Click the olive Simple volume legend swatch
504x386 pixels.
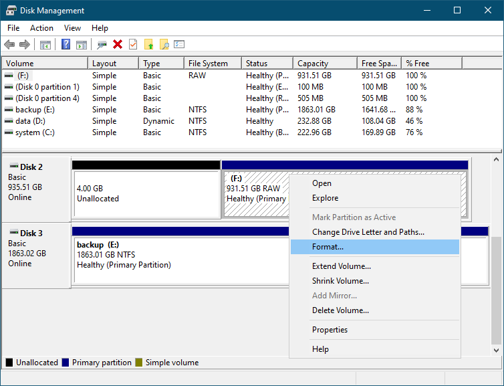pyautogui.click(x=139, y=363)
